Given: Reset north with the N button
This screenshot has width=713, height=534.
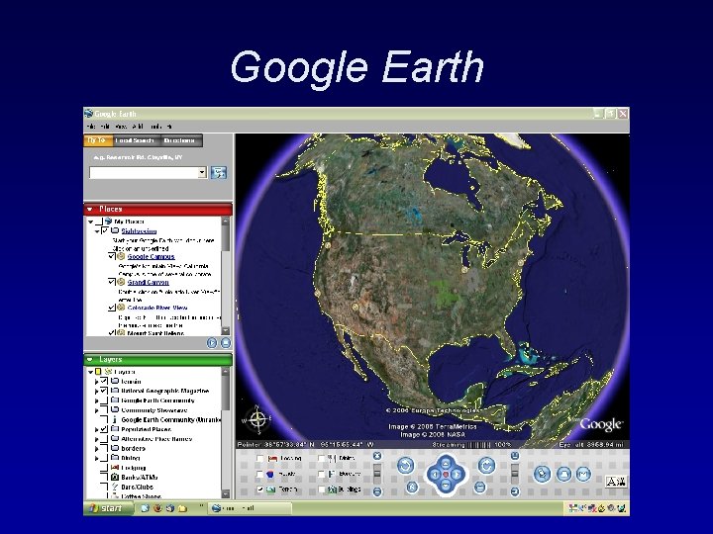Looking at the screenshot, I should 412,487.
